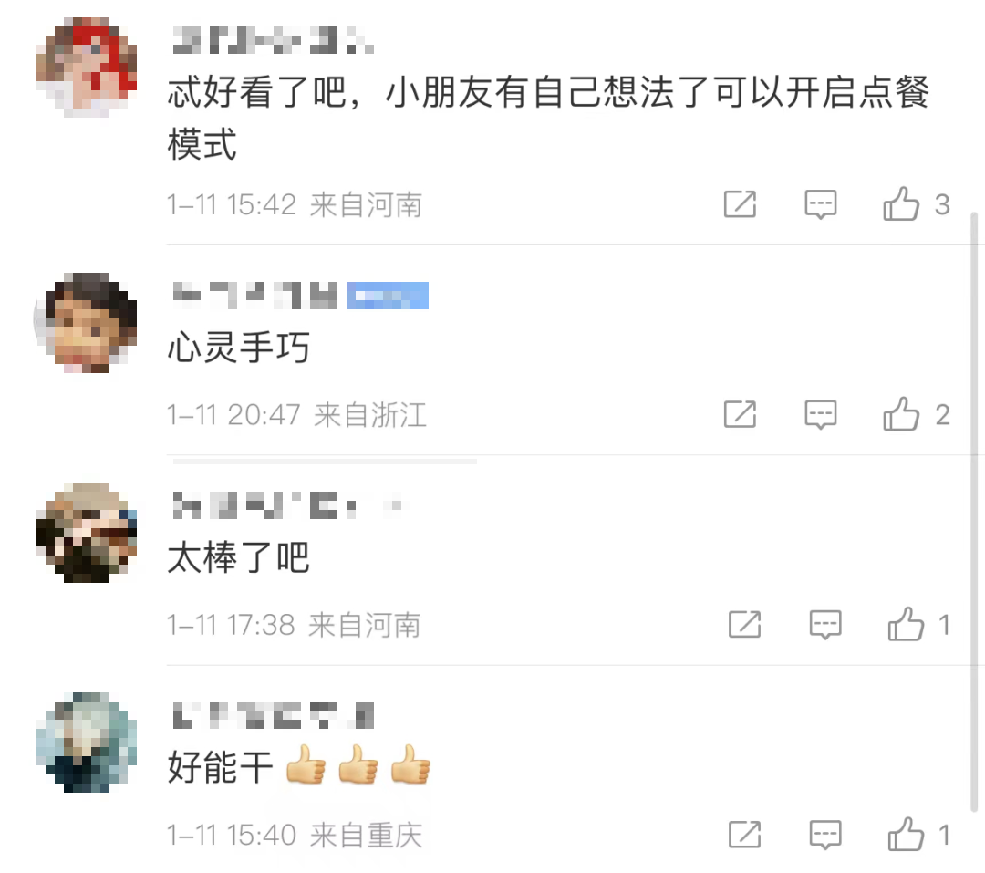The width and height of the screenshot is (985, 873).
Task: Repost the 忒好看了吧 comment
Action: pos(740,204)
